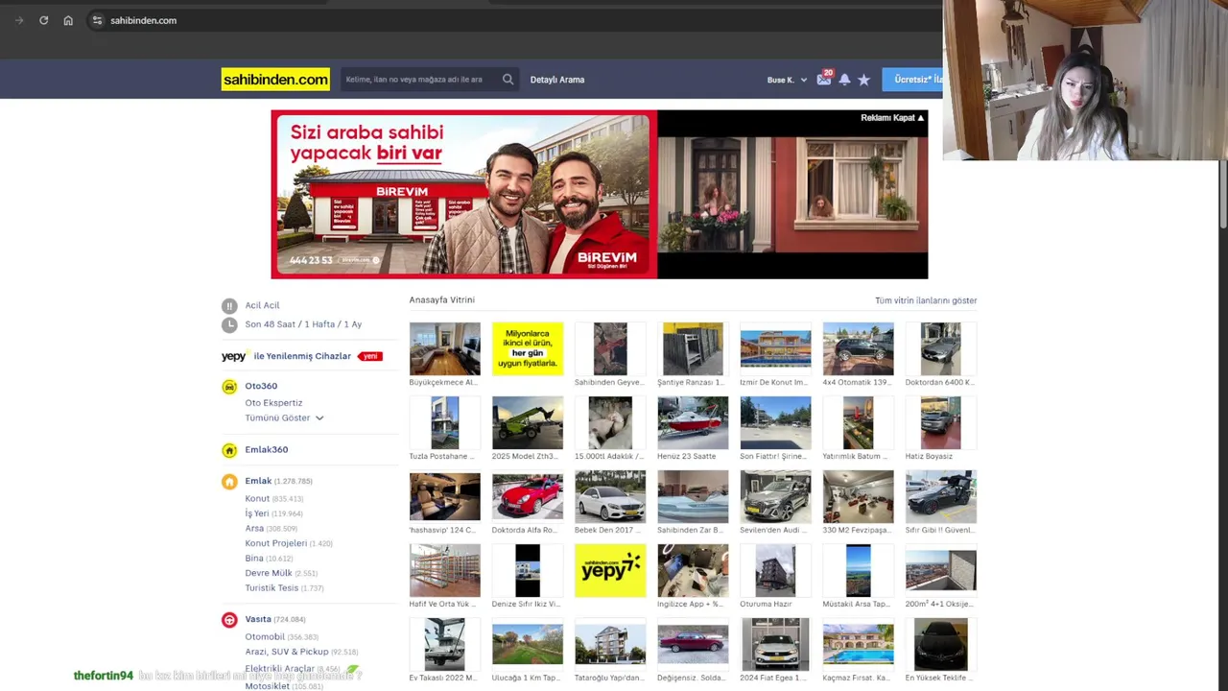Open favorites star icon
Image resolution: width=1228 pixels, height=691 pixels.
863,80
